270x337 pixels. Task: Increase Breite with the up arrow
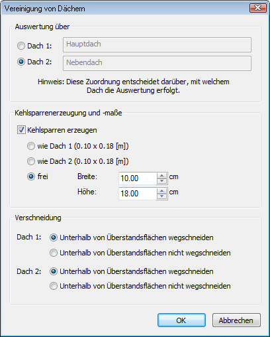(x=162, y=176)
